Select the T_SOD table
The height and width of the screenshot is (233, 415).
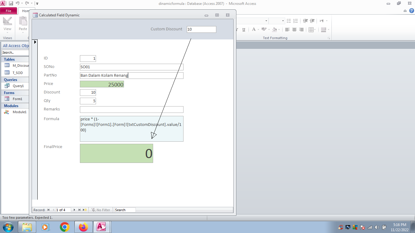(15, 73)
